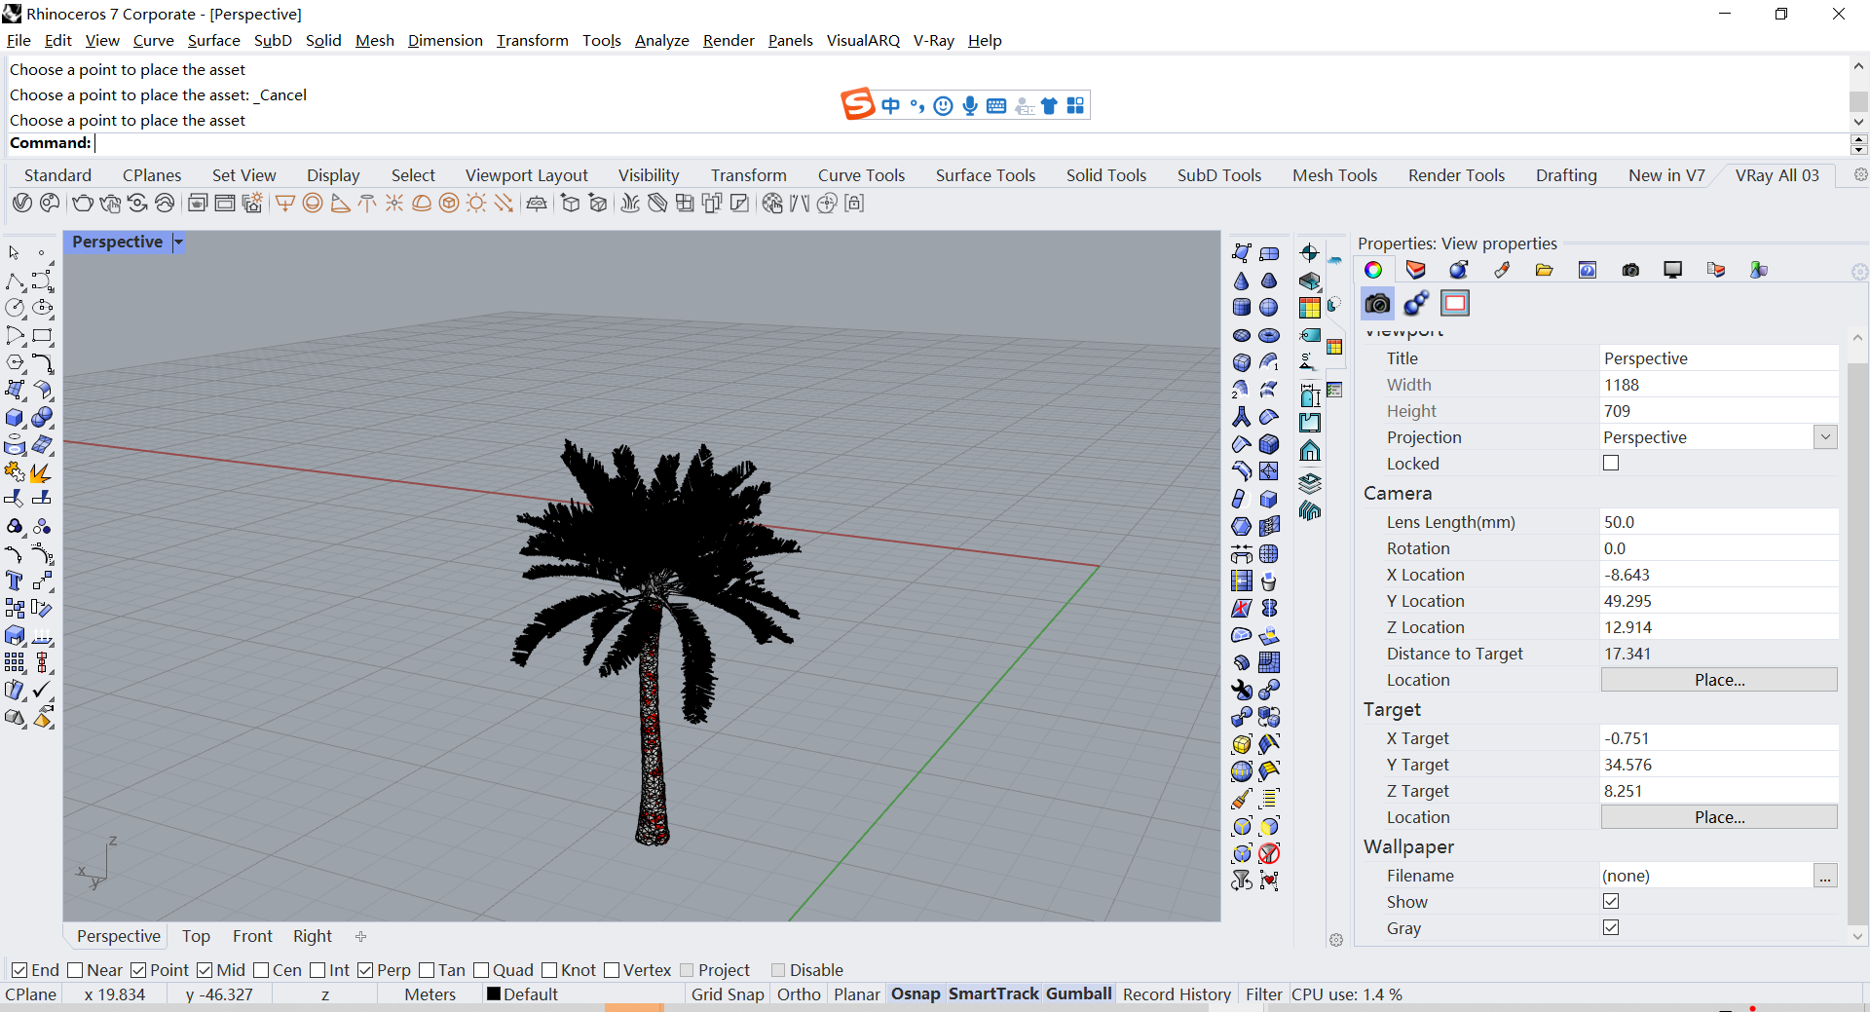Uncheck the Wallpaper Show checkbox

[1611, 902]
